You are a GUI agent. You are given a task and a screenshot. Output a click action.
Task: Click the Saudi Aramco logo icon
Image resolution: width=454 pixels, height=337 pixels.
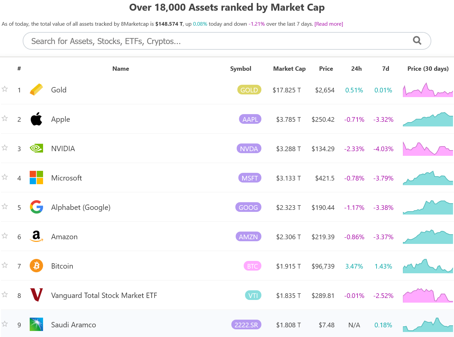pos(36,324)
